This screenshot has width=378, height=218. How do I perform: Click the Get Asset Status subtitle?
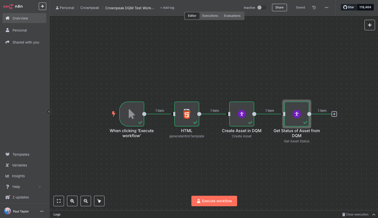297,141
